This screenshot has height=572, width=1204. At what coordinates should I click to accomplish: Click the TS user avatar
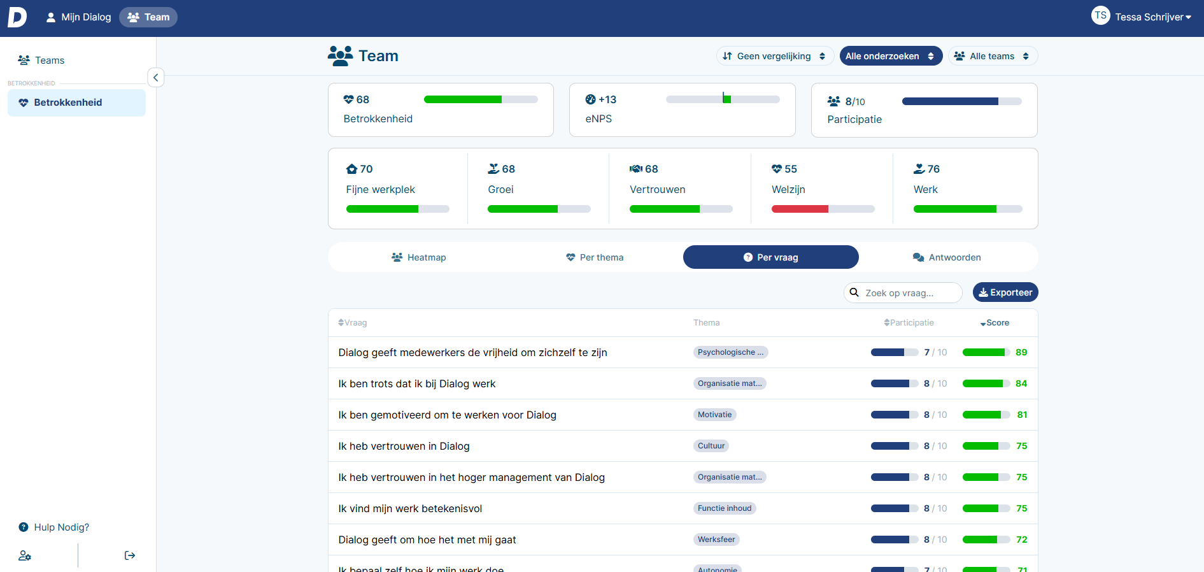coord(1100,15)
